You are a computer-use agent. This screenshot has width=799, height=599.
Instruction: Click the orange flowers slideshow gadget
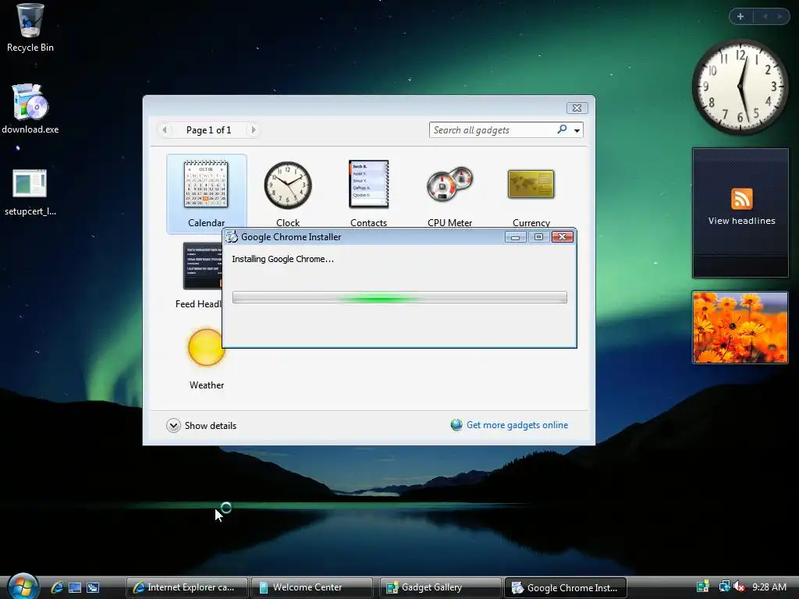tap(740, 327)
